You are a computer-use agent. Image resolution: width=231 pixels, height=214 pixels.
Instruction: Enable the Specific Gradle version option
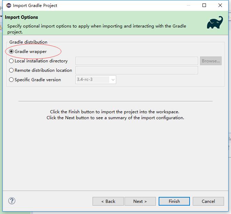[x=12, y=80]
